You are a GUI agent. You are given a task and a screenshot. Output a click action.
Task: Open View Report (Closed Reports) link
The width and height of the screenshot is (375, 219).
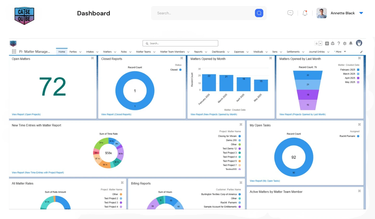pyautogui.click(x=116, y=114)
